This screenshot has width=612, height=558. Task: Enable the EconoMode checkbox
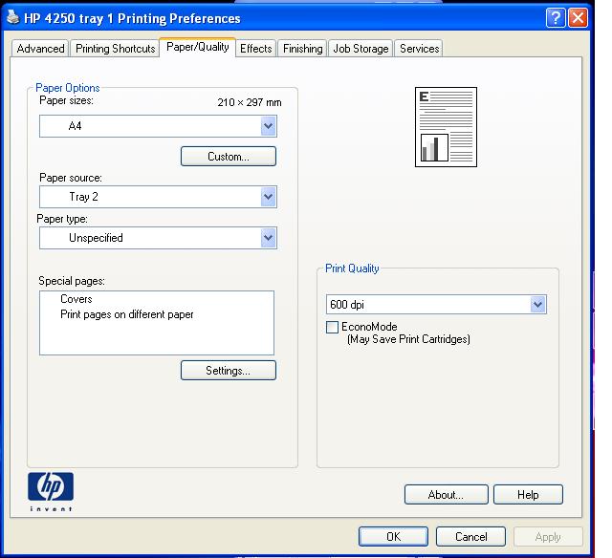pyautogui.click(x=332, y=327)
